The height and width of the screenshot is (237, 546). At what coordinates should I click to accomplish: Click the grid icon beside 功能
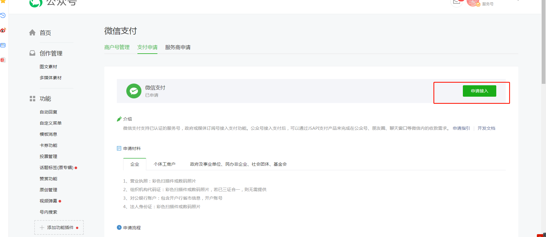click(x=32, y=99)
